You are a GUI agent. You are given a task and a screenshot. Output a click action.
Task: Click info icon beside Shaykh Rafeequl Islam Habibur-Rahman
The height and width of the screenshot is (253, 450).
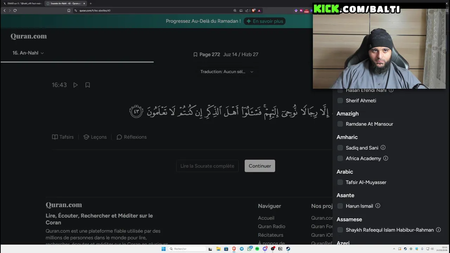point(438,229)
